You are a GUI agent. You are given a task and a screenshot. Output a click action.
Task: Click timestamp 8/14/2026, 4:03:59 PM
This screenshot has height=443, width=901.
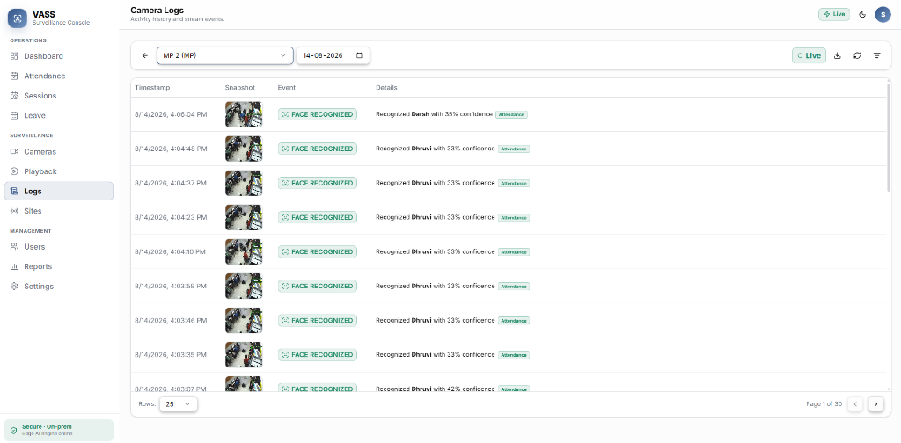coord(172,287)
